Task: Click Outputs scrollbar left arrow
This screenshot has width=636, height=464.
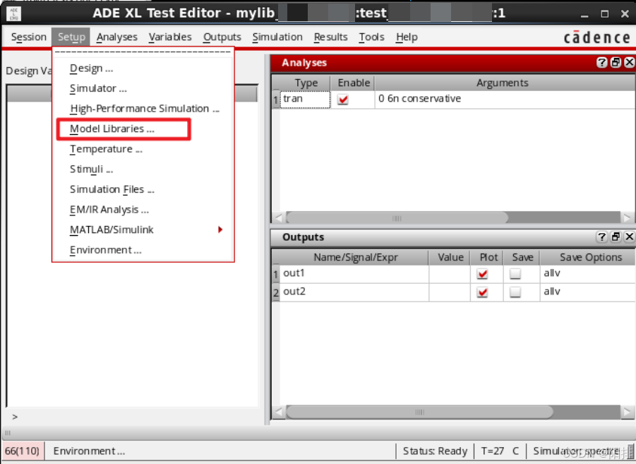Action: point(278,412)
